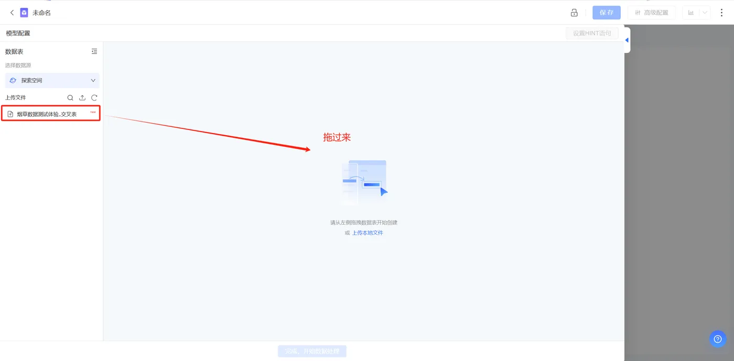Click the 数据表 panel title
Viewport: 734px width, 361px height.
point(14,51)
